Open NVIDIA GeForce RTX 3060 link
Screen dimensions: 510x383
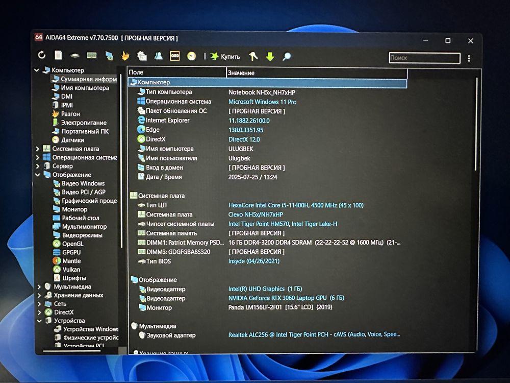(286, 298)
